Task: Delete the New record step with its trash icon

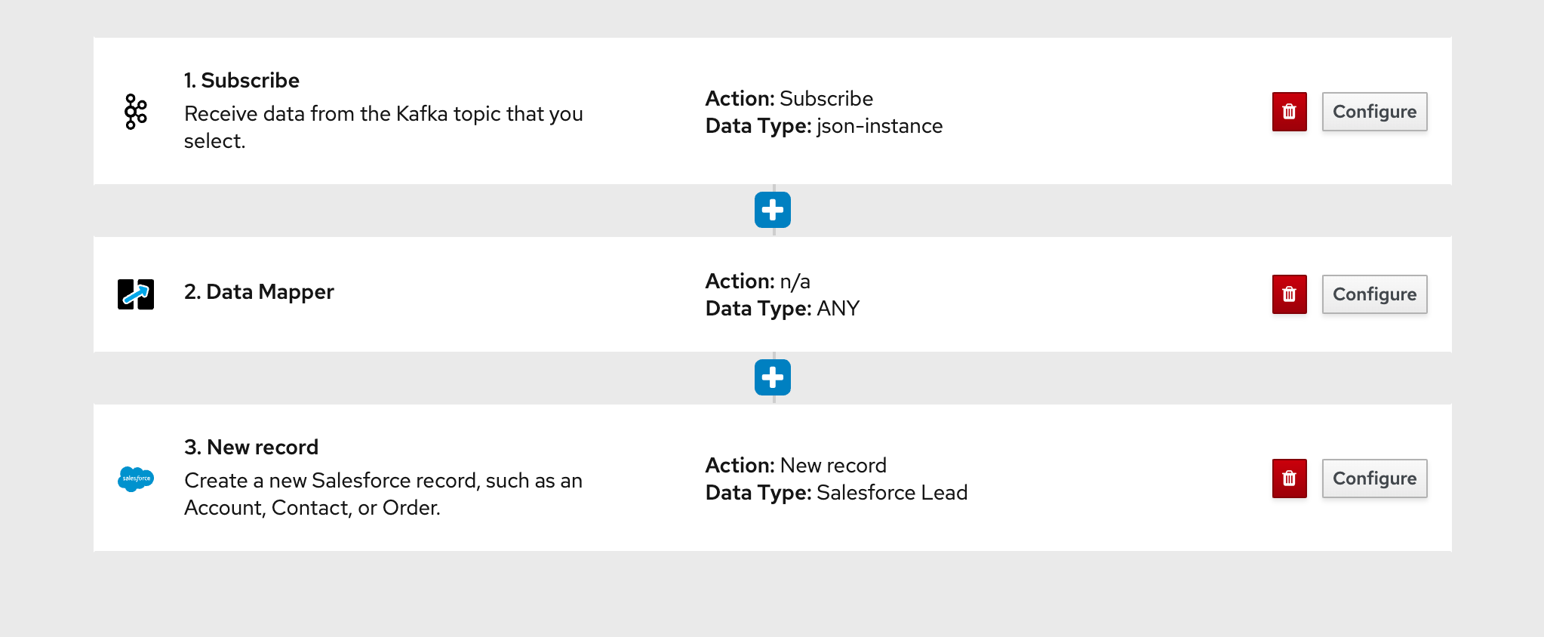Action: pos(1289,479)
